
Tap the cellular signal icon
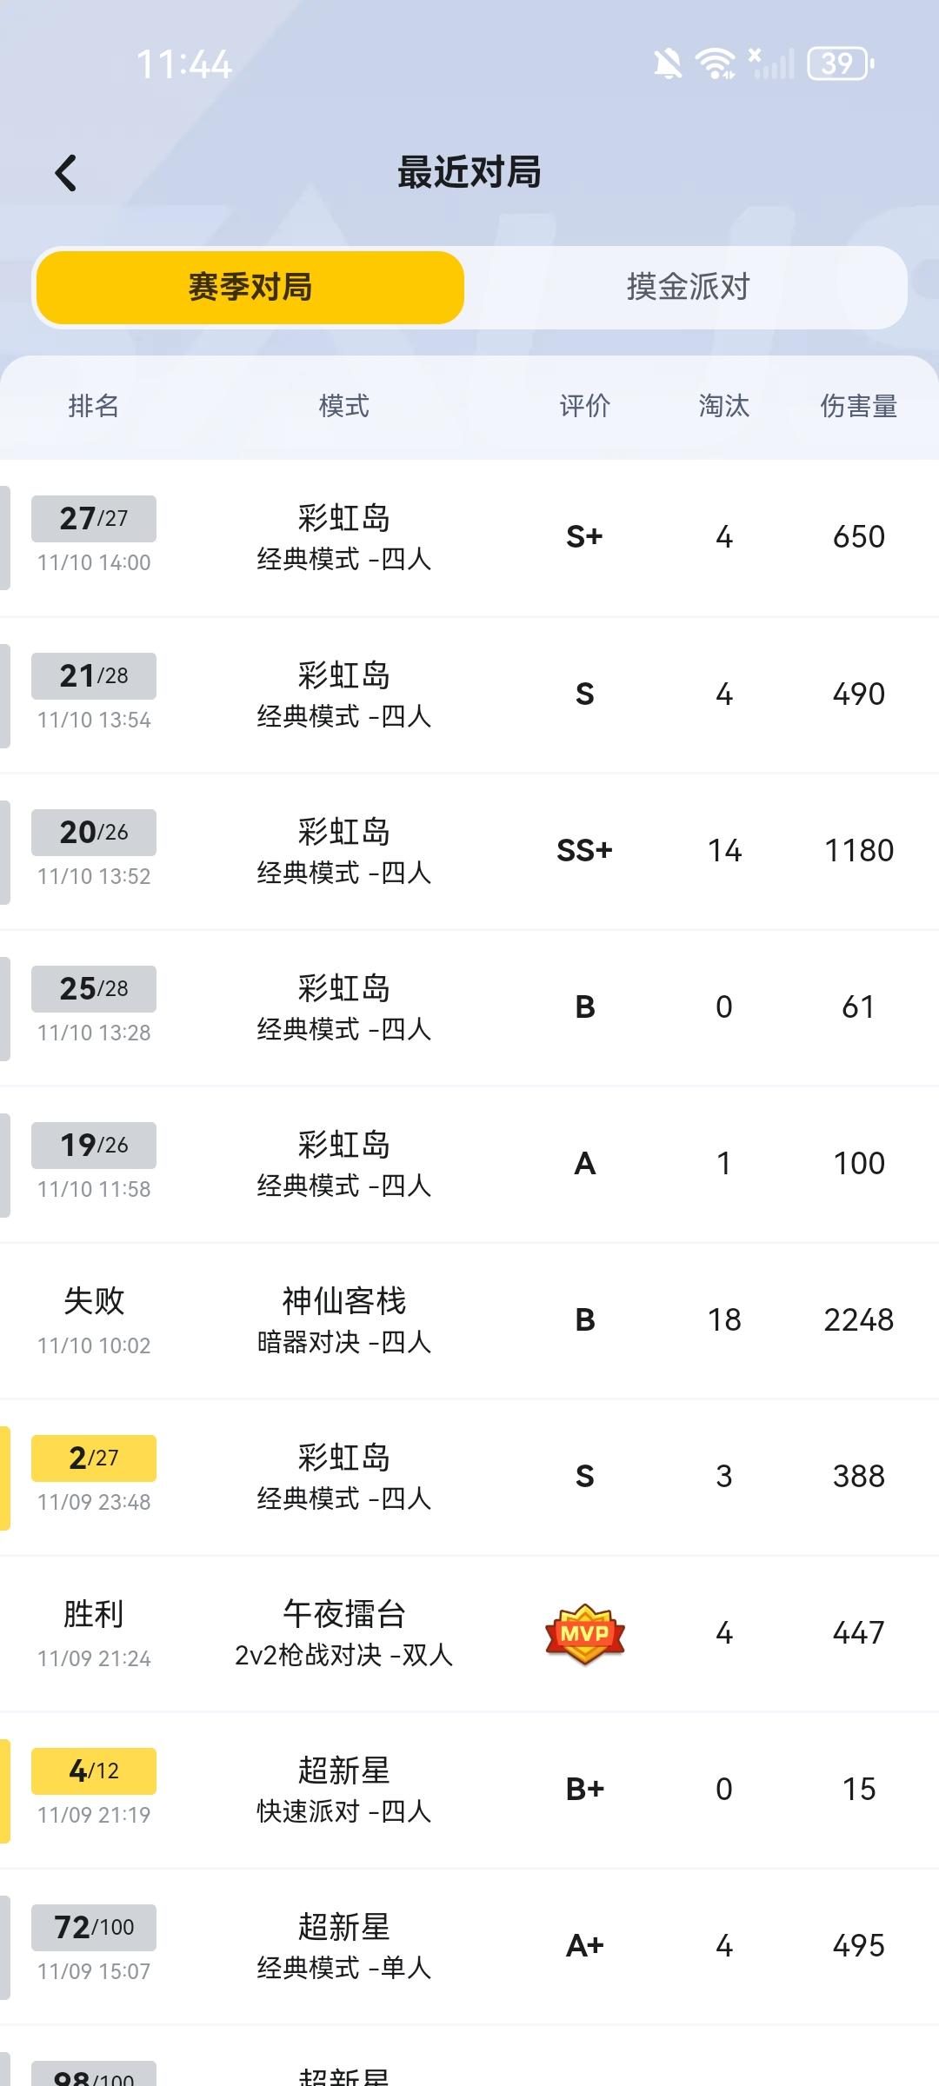click(x=772, y=63)
